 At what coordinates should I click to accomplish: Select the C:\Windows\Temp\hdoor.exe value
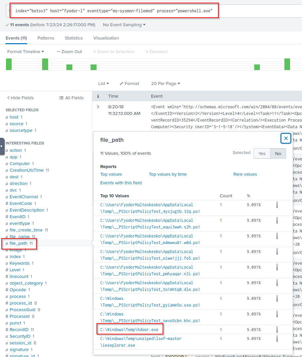pyautogui.click(x=131, y=330)
